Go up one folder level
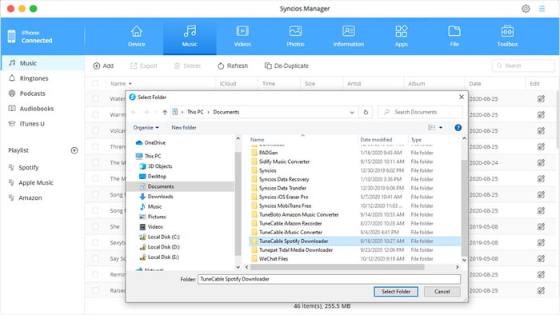This screenshot has height=315, width=560. point(165,112)
